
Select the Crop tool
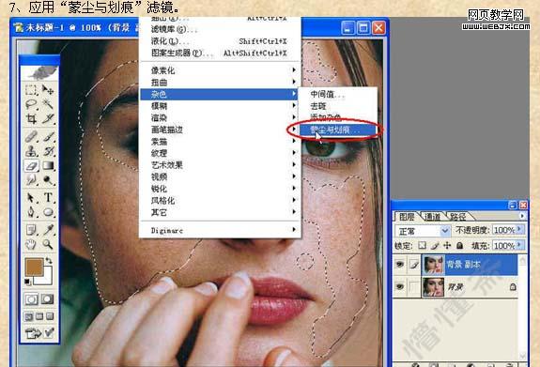[x=31, y=119]
